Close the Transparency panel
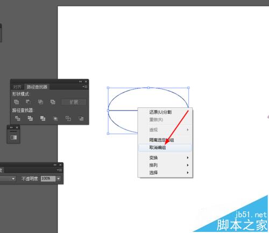 point(60,165)
